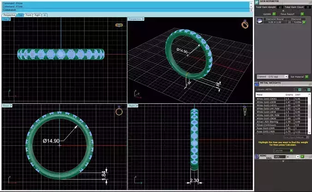Open the Top viewport title dropdown
Screen dimensions: 312x192
click(10, 19)
